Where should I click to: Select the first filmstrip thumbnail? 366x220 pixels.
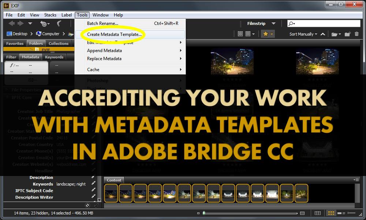click(x=111, y=193)
